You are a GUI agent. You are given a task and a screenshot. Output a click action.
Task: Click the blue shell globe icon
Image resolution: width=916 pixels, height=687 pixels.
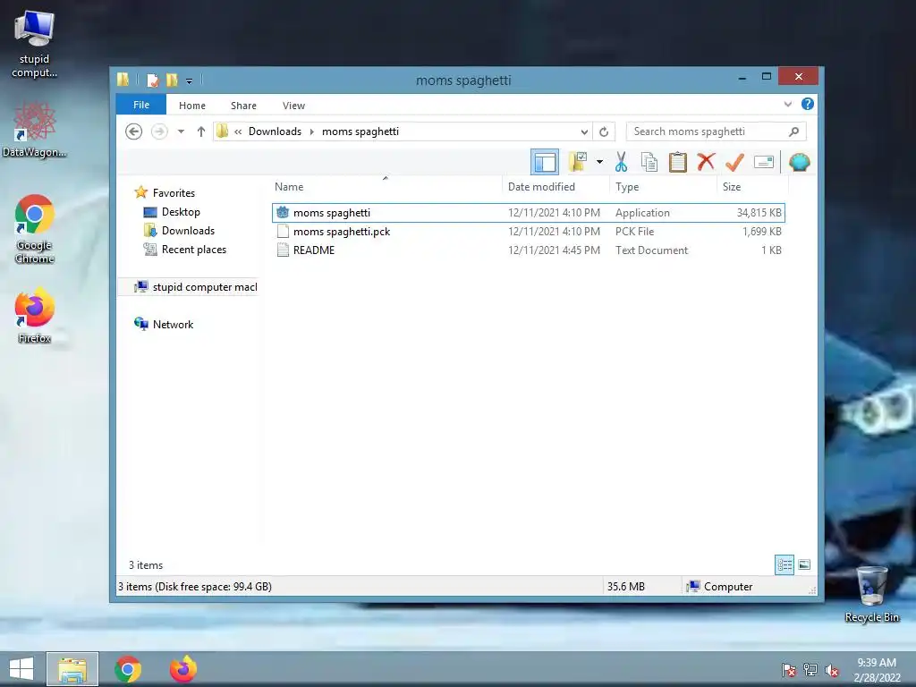[x=799, y=162]
